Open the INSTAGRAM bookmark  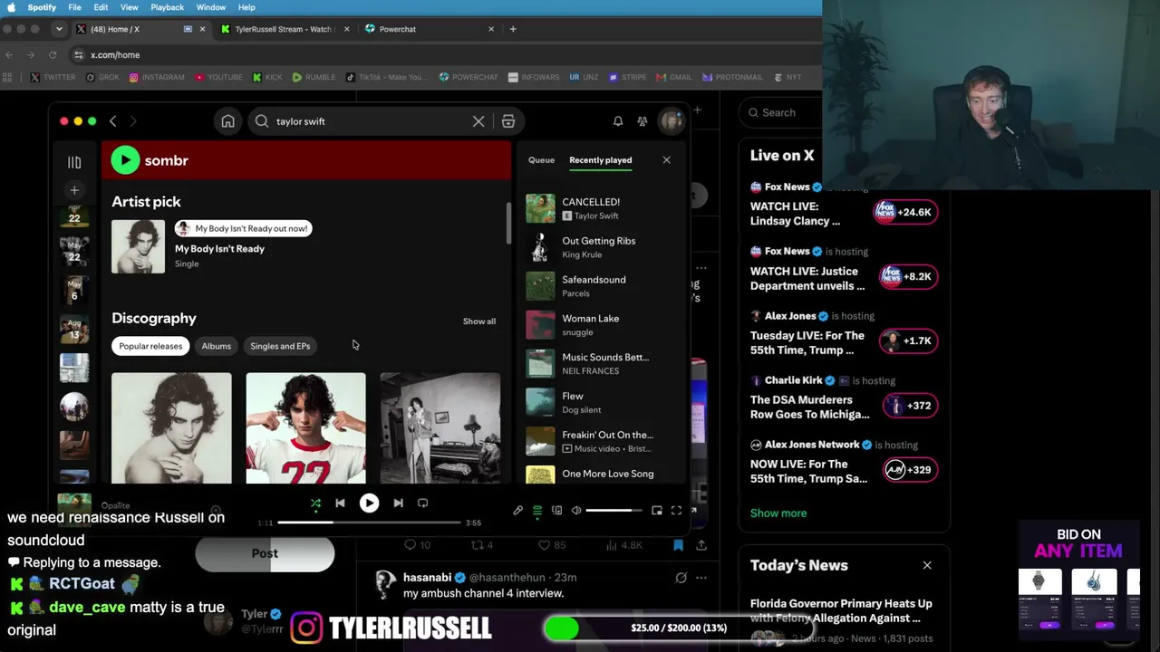click(157, 77)
